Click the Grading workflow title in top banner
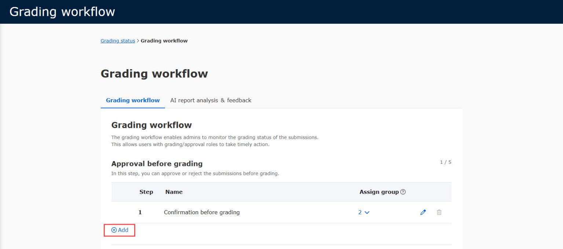 (62, 12)
